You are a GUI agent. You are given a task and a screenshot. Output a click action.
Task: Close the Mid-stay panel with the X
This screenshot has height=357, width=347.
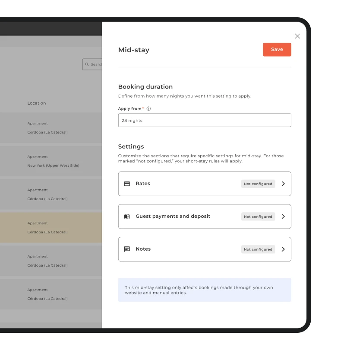point(297,36)
